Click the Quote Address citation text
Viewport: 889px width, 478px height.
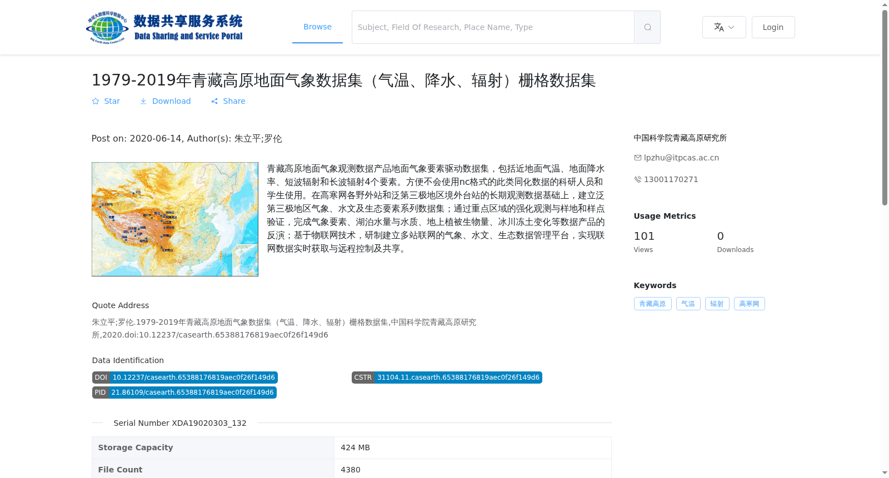(x=284, y=329)
